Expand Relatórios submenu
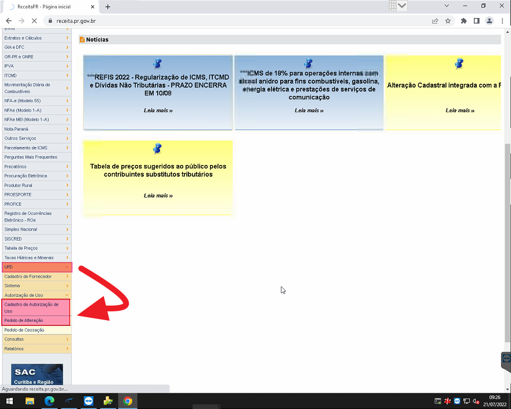 coord(37,349)
